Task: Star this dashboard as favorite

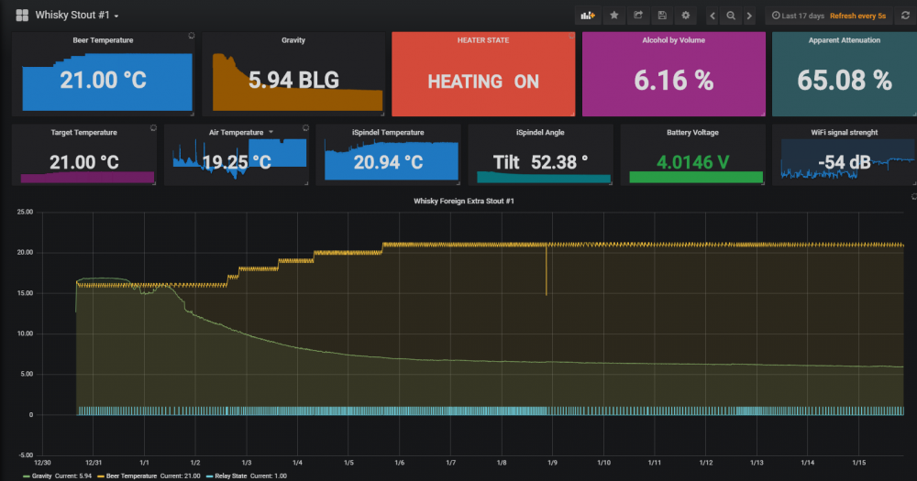Action: 613,16
